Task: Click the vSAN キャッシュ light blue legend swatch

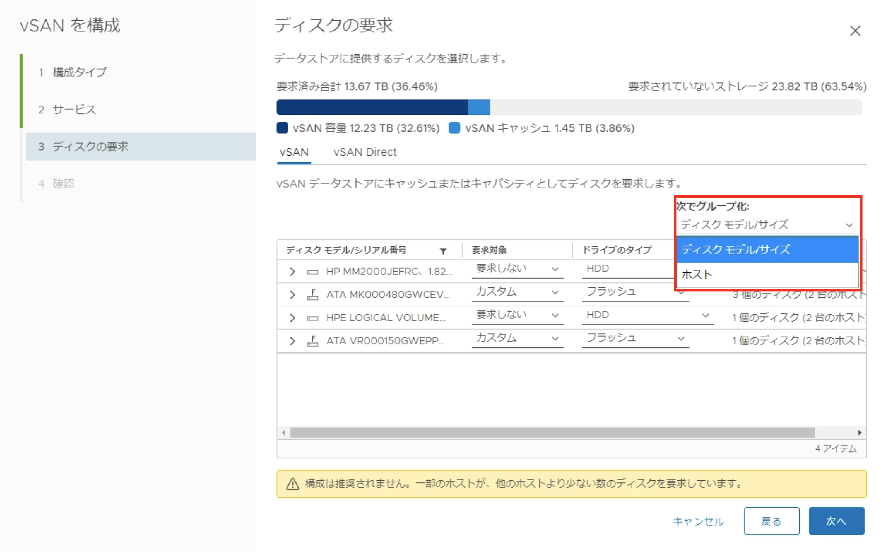Action: pos(455,128)
